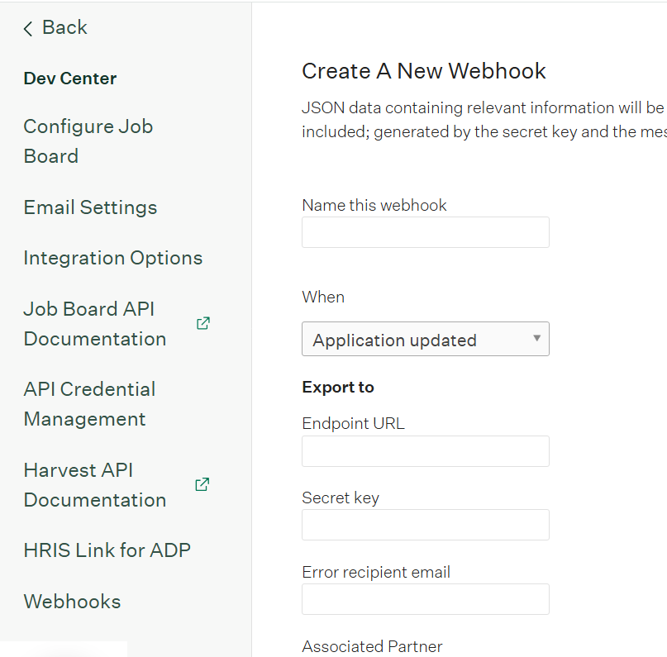Click external link icon beside Job Board API Documentation
667x657 pixels.
tap(202, 324)
